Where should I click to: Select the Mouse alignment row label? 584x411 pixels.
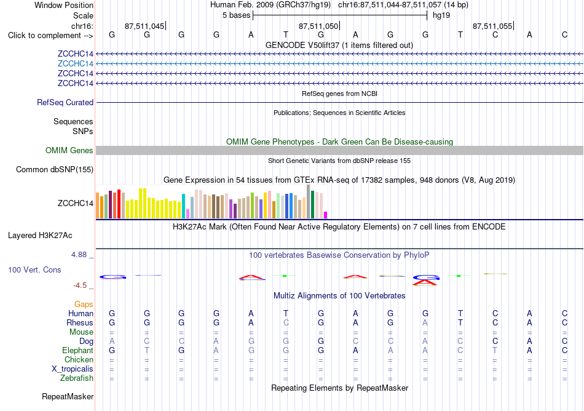pyautogui.click(x=81, y=332)
